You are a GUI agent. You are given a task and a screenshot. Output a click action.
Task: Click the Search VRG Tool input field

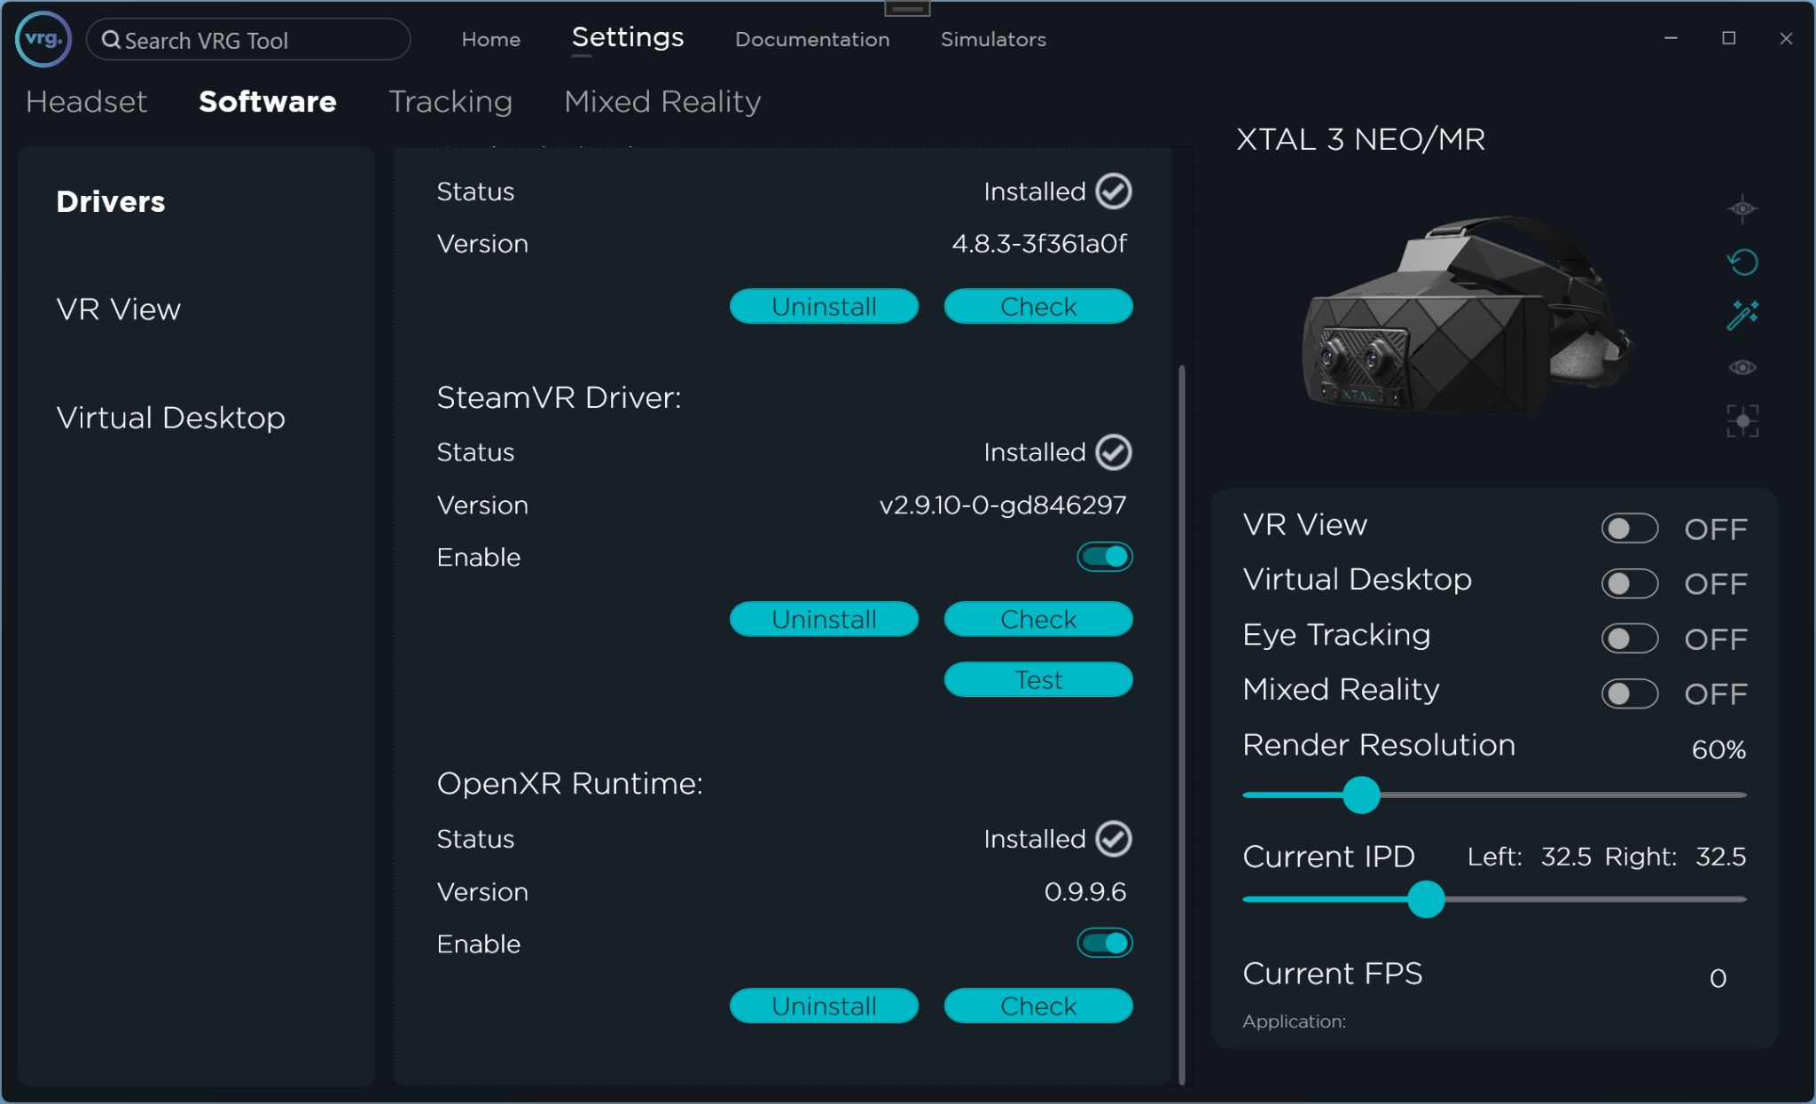(x=248, y=40)
